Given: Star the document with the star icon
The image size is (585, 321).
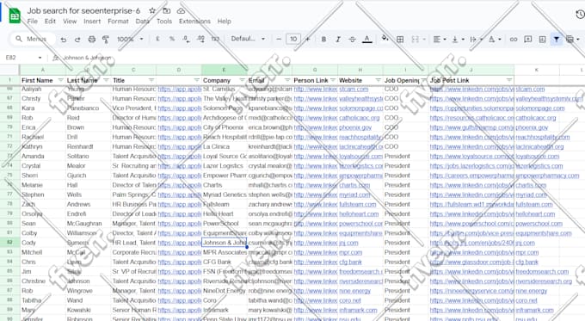Looking at the screenshot, I should point(152,11).
